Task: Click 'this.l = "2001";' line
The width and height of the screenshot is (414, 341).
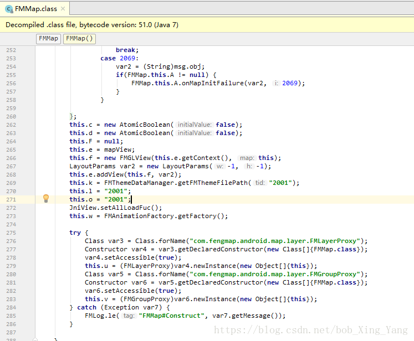Action: click(100, 191)
